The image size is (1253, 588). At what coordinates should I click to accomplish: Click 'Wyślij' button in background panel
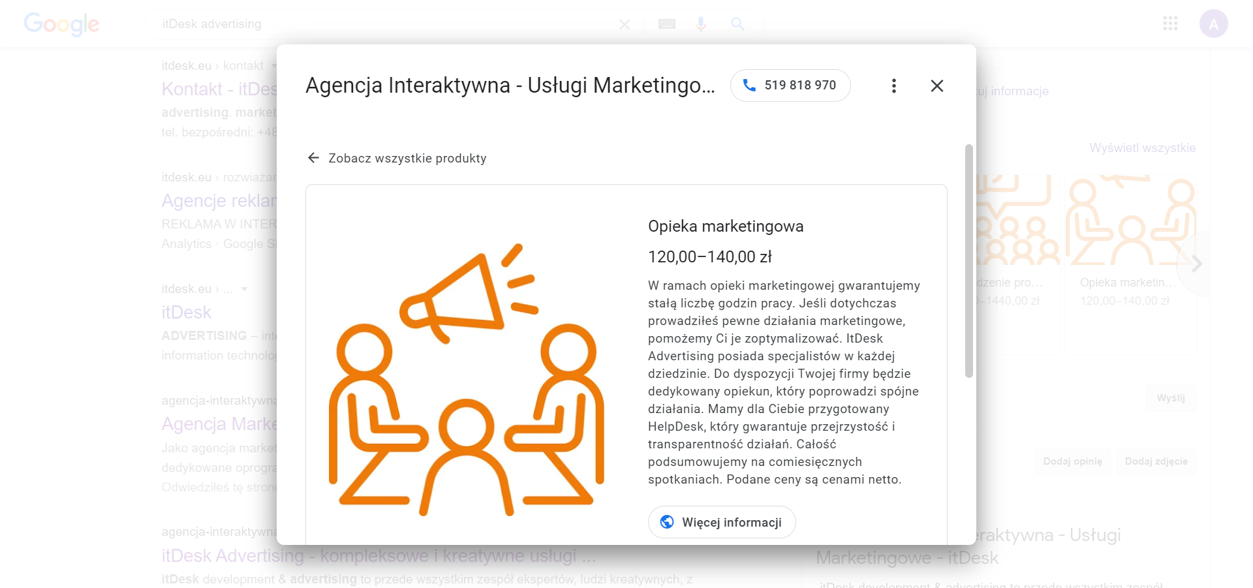coord(1171,398)
